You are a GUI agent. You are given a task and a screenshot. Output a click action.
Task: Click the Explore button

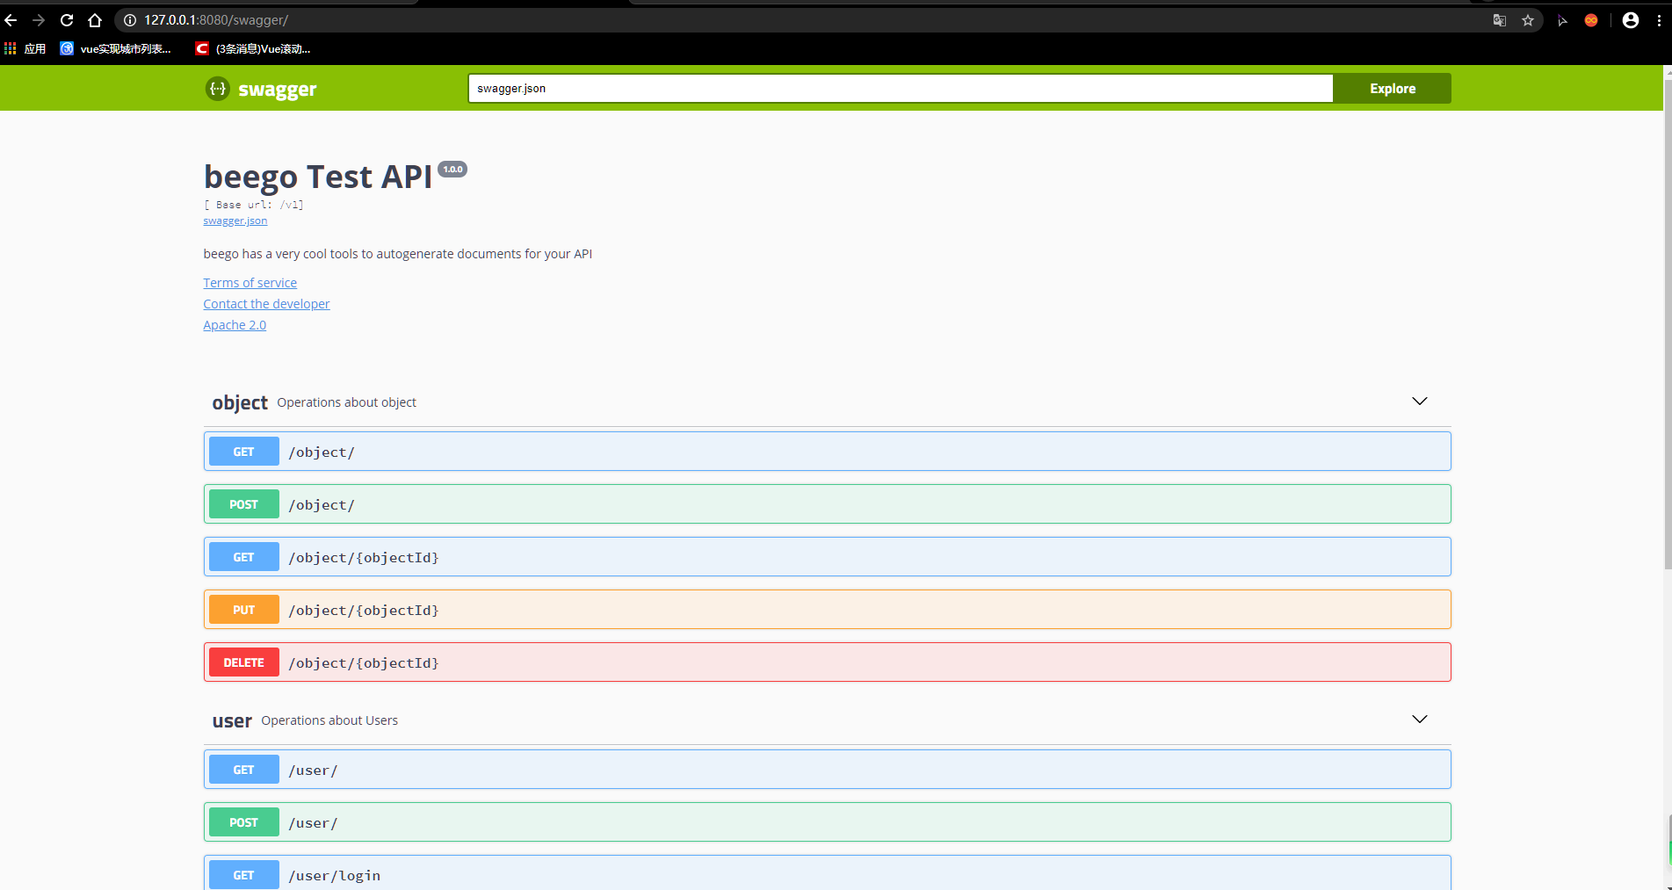[1393, 89]
